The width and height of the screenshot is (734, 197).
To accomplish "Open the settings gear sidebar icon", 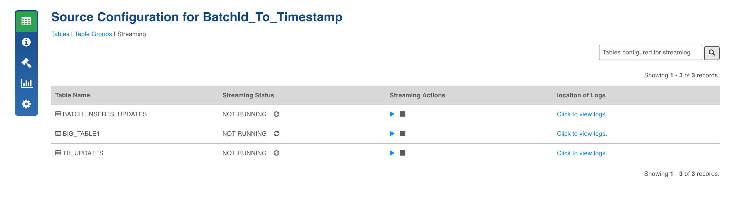I will 26,104.
